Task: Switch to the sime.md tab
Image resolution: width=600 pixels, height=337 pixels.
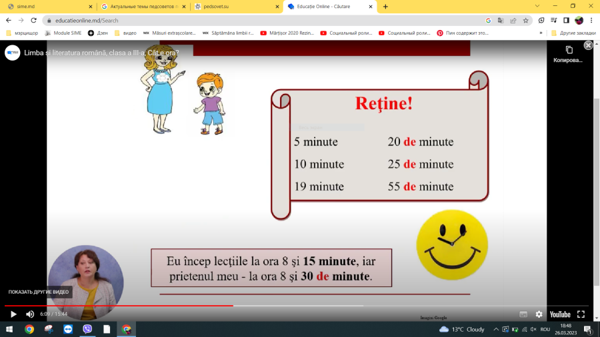Action: pyautogui.click(x=47, y=7)
